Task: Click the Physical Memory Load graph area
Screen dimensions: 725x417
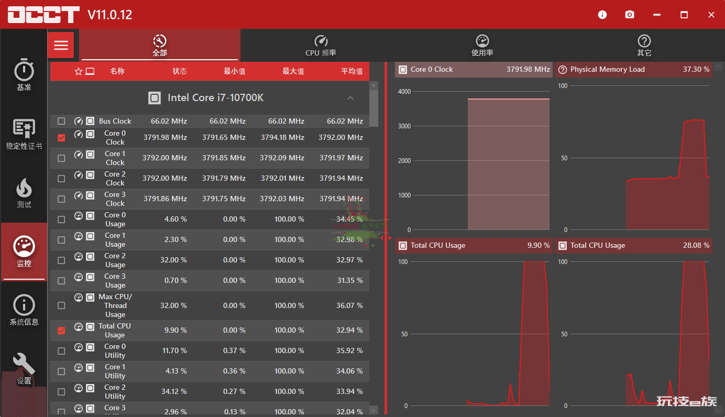Action: pos(633,156)
